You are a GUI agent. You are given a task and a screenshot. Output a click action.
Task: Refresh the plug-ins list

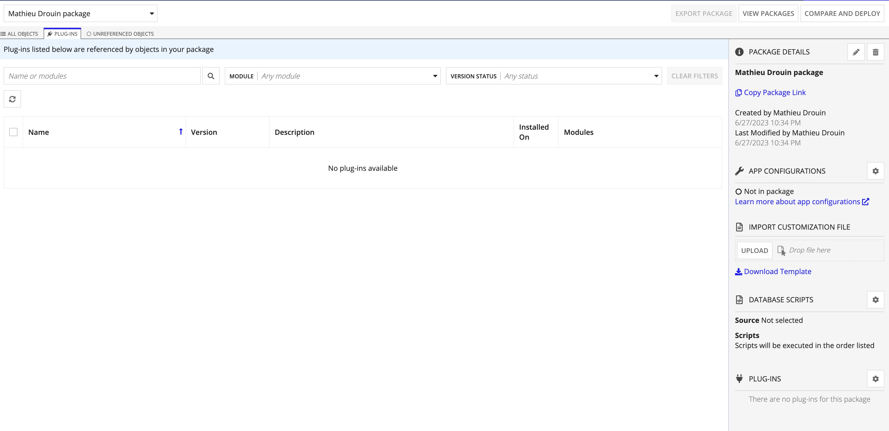(x=12, y=99)
